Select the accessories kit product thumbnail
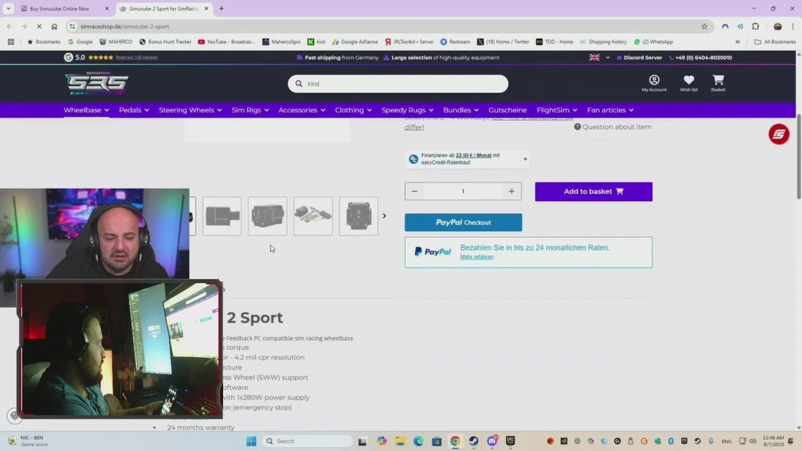The width and height of the screenshot is (802, 451). 313,216
